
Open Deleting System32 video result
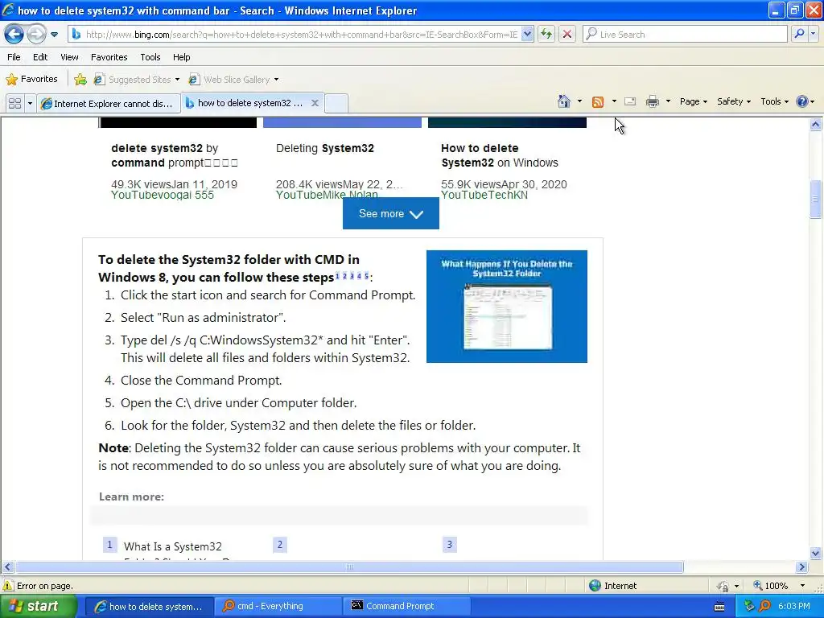(x=325, y=148)
